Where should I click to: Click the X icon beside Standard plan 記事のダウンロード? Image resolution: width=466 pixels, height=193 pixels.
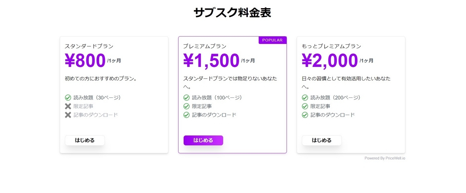coord(68,115)
